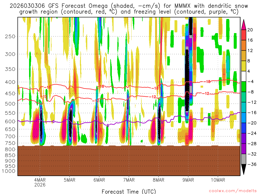Click the brown below-ground terrain area
This screenshot has height=194, width=259.
point(129,160)
